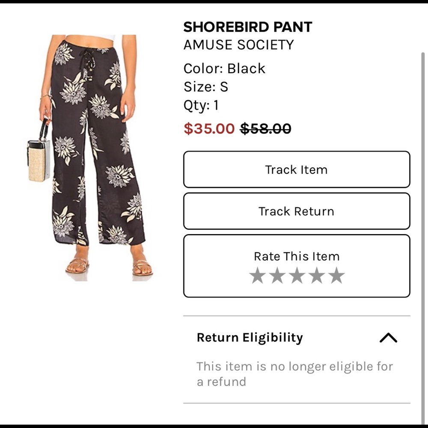Click the Track Return button
The image size is (428, 428).
click(297, 211)
